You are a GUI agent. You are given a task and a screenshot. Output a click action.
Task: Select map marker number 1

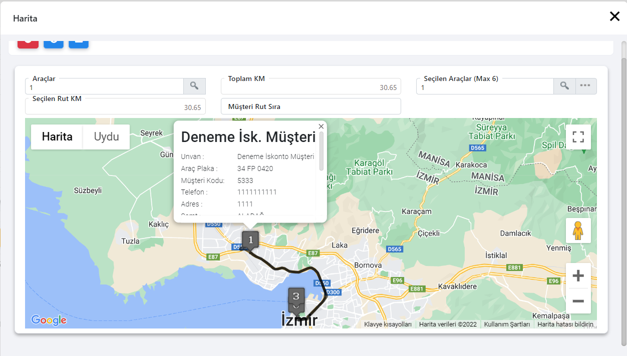click(x=251, y=239)
